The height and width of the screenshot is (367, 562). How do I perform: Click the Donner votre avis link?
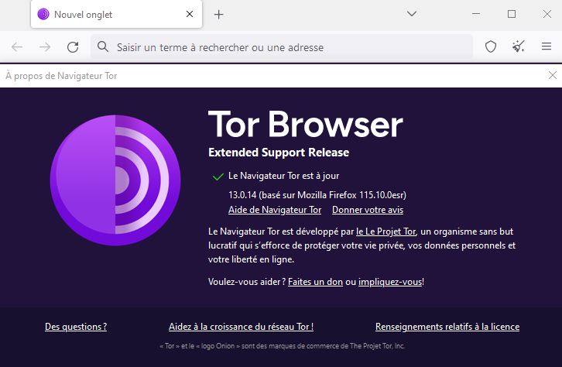click(368, 210)
